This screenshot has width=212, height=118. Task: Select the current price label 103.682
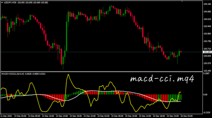pyautogui.click(x=207, y=52)
